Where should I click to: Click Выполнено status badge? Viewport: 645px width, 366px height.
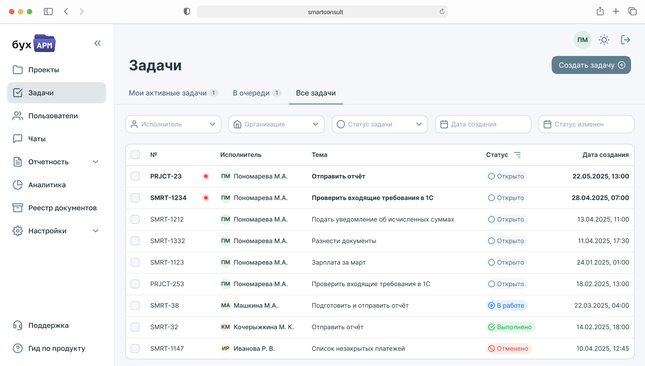click(510, 327)
